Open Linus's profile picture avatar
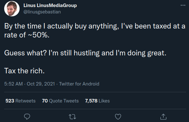189x122 pixels. pos(12,9)
